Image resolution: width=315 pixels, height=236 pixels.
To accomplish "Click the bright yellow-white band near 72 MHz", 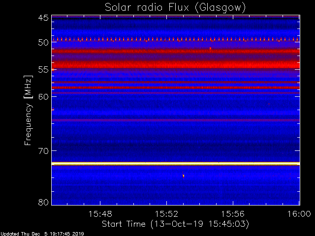I will [176, 164].
